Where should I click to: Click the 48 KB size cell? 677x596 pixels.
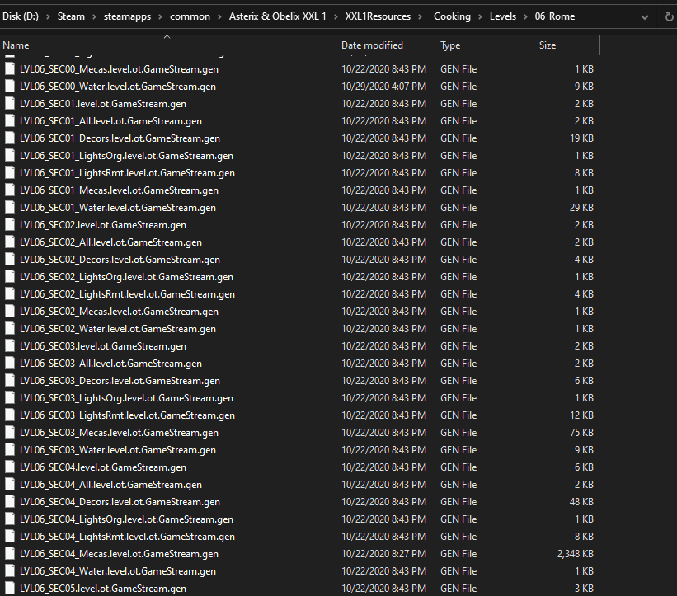coord(581,502)
